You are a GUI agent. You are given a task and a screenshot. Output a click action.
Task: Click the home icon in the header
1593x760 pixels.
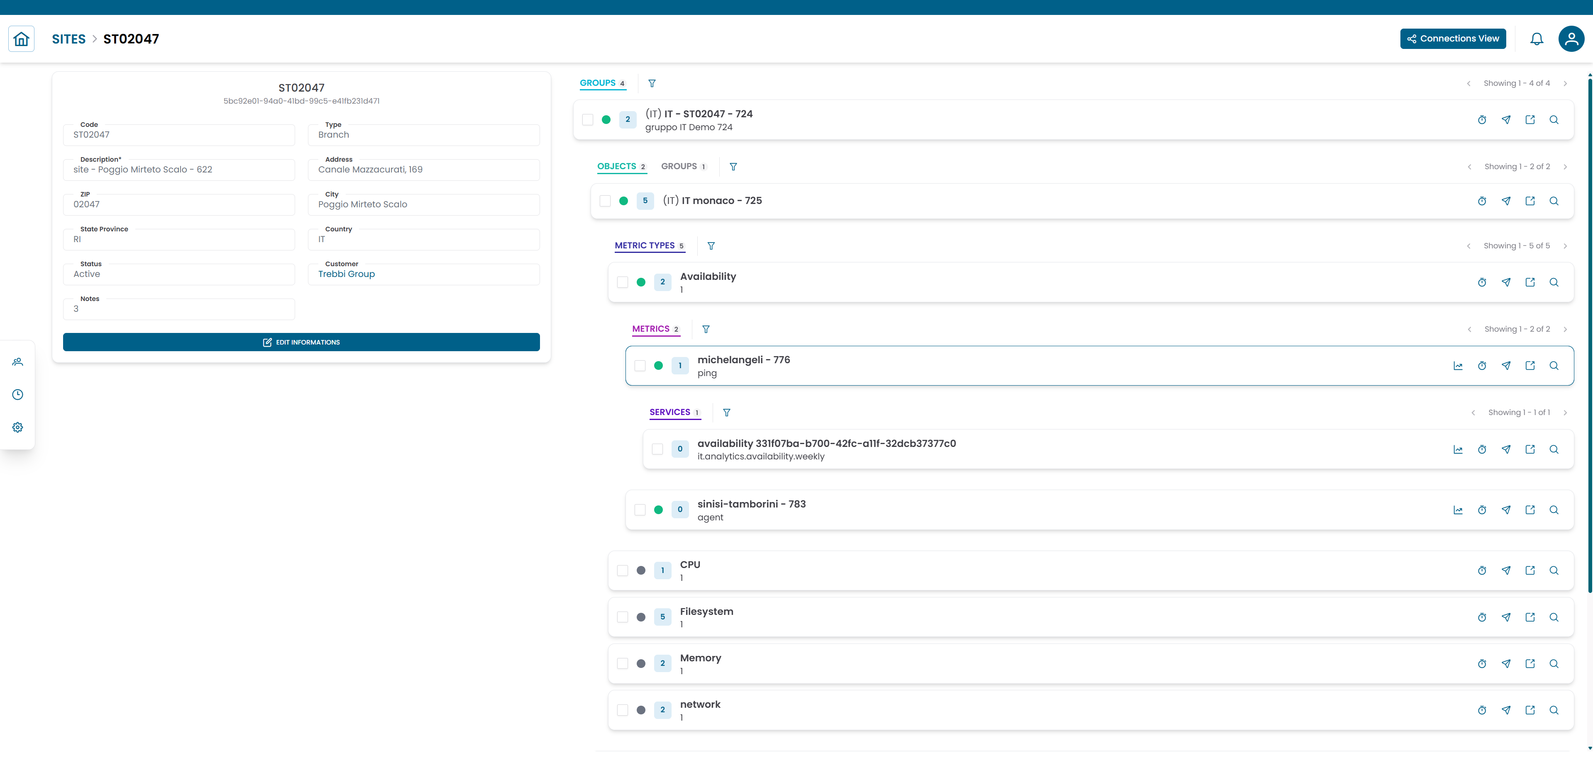[x=21, y=39]
